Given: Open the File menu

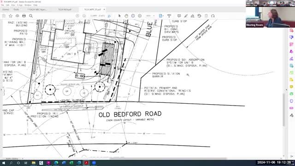Looking at the screenshot, I should coord(2,5).
